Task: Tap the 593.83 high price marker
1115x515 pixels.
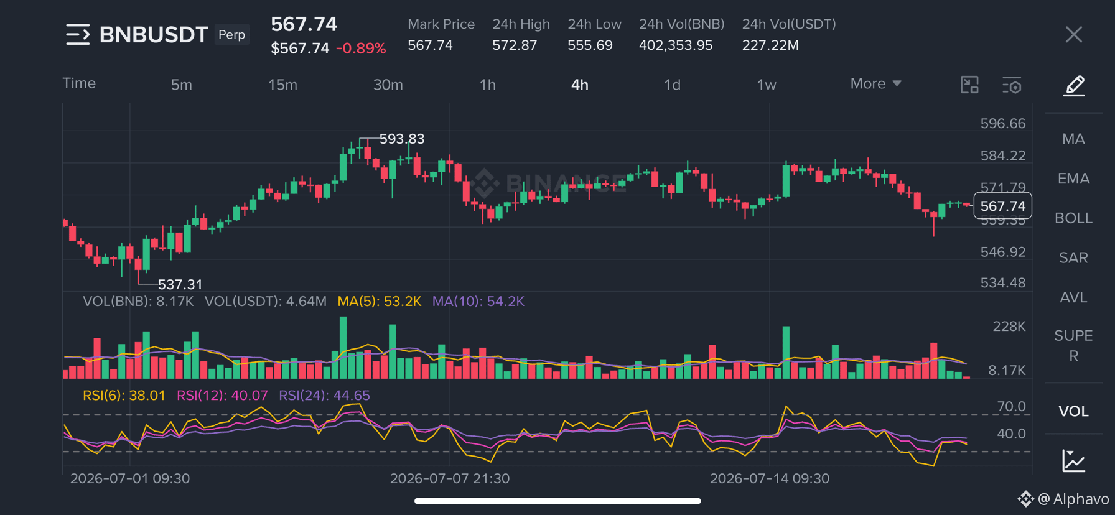Action: pos(402,139)
